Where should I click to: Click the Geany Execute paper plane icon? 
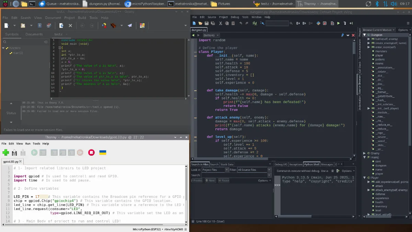pos(130,25)
